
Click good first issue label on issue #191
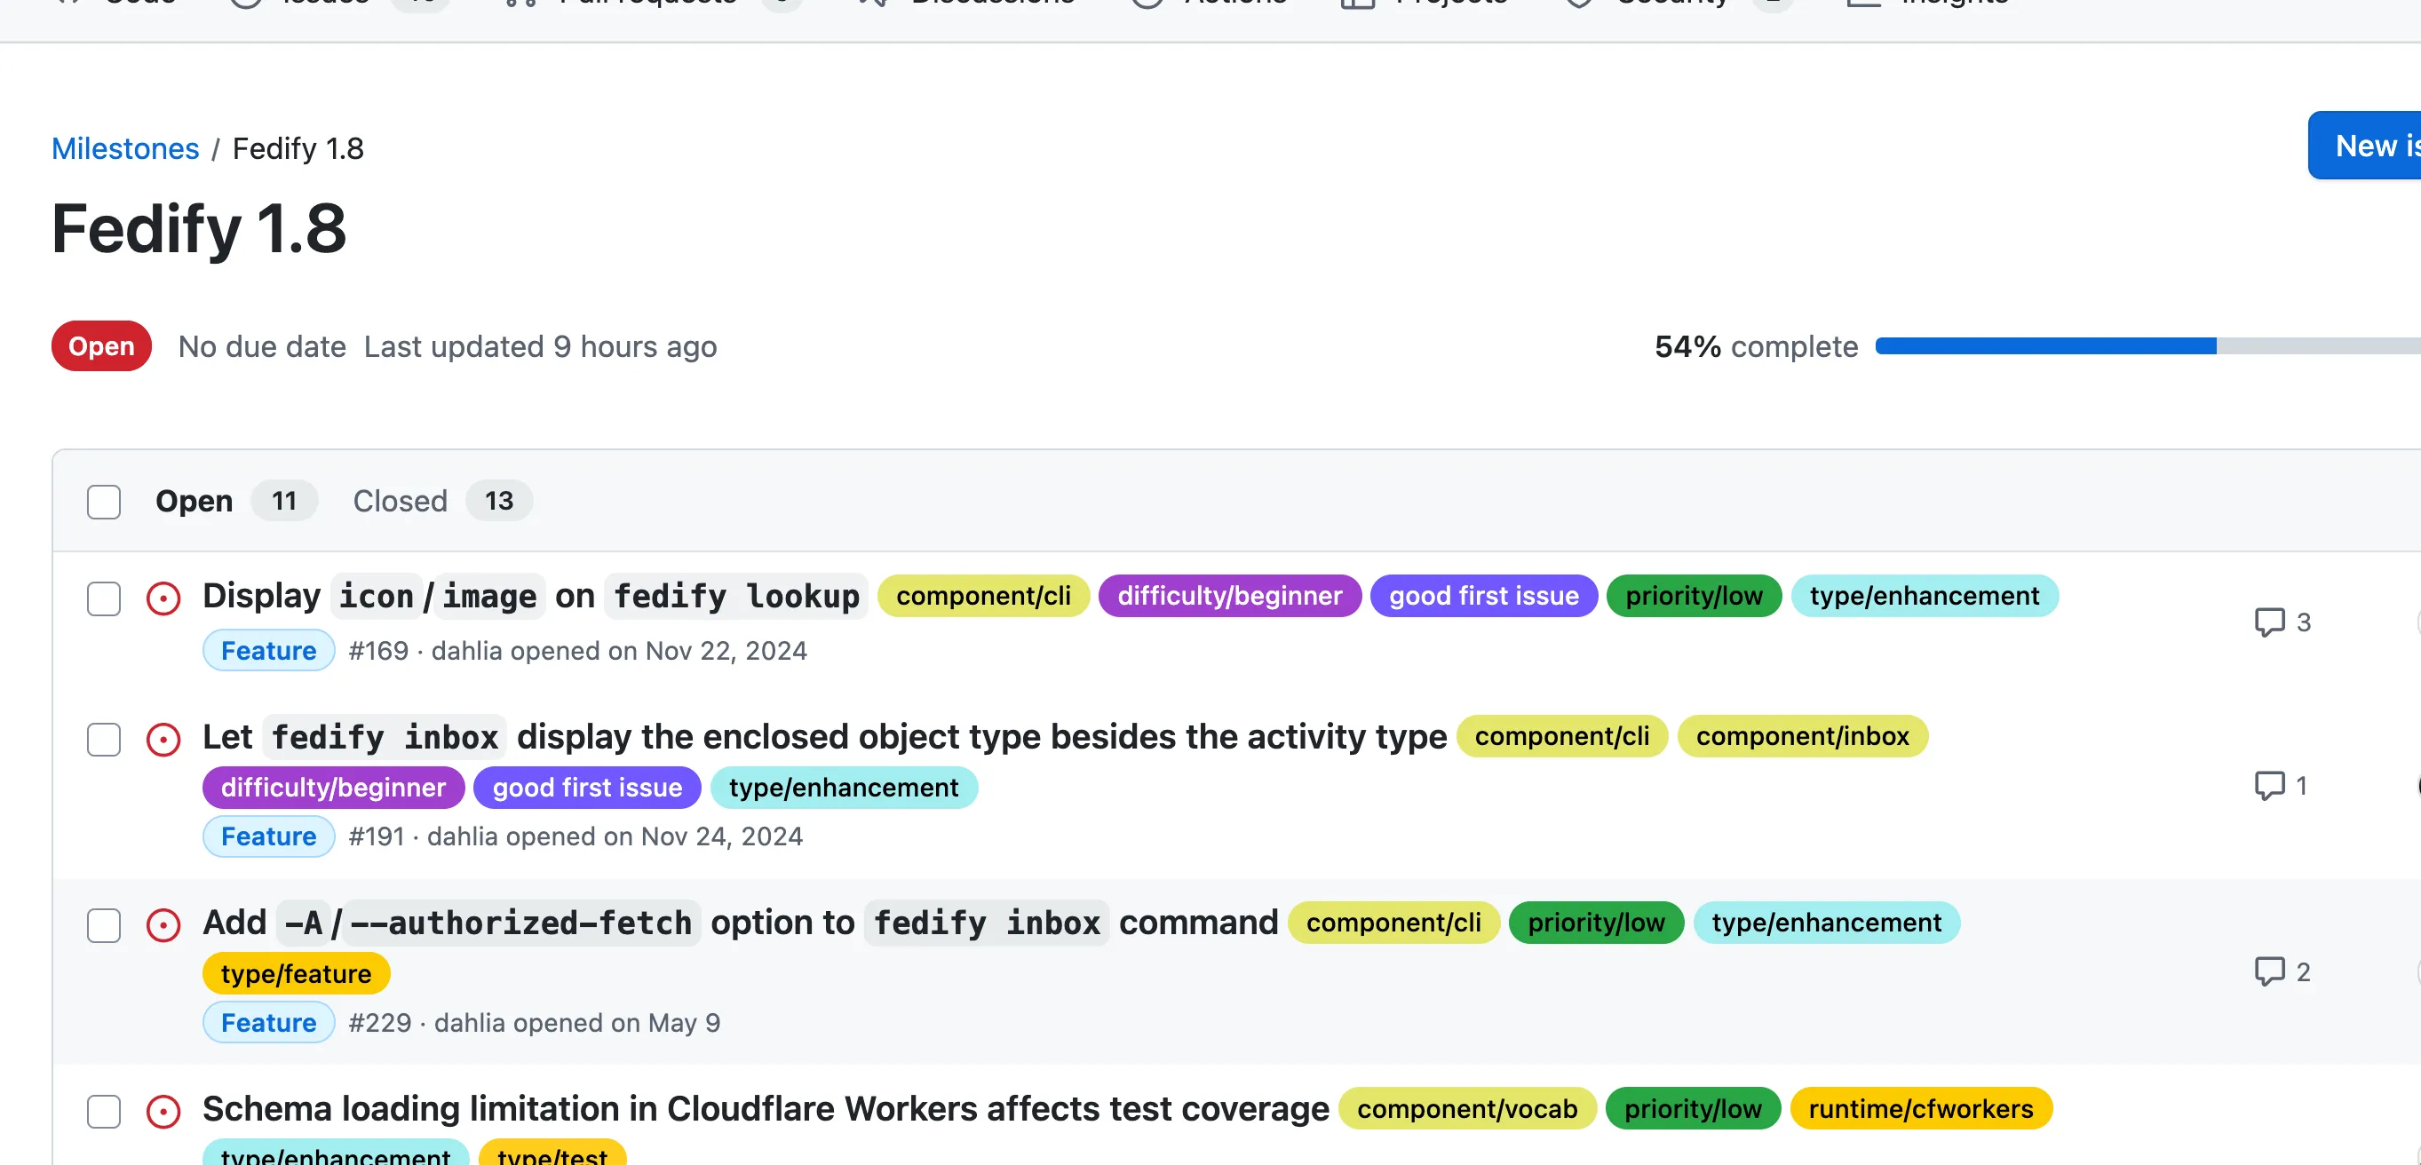(x=587, y=788)
